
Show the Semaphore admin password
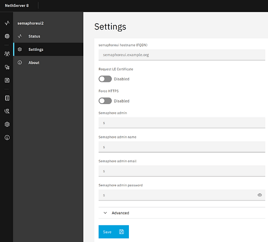click(x=259, y=195)
